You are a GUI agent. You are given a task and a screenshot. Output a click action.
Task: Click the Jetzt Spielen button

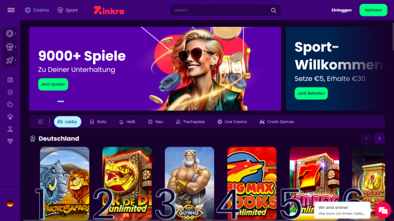53,84
